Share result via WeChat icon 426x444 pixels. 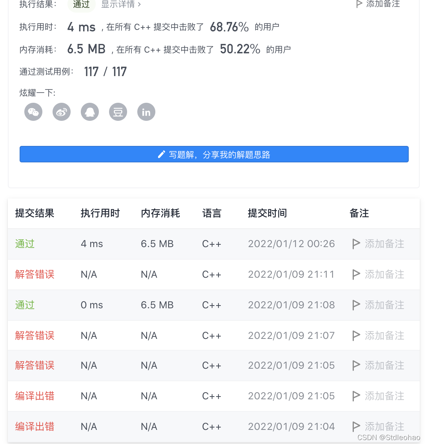pyautogui.click(x=33, y=112)
